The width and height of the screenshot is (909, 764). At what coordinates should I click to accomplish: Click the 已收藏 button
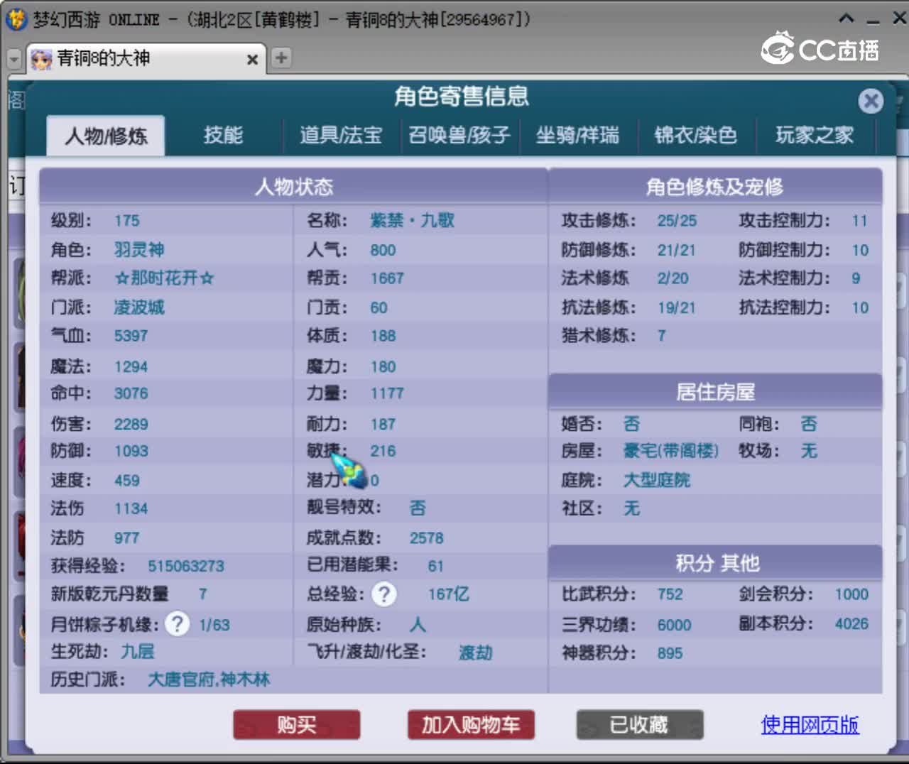(639, 725)
